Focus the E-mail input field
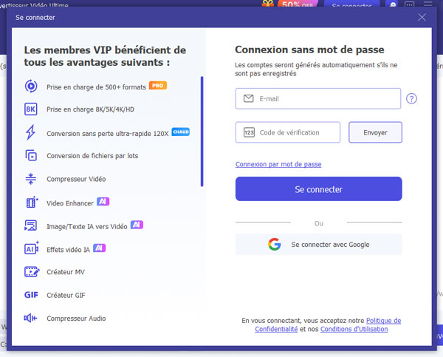 (325, 98)
